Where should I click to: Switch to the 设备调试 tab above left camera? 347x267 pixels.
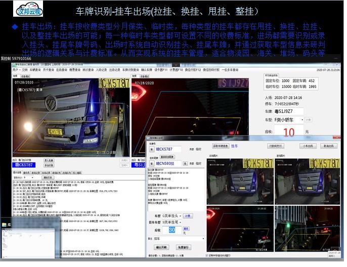click(25, 76)
